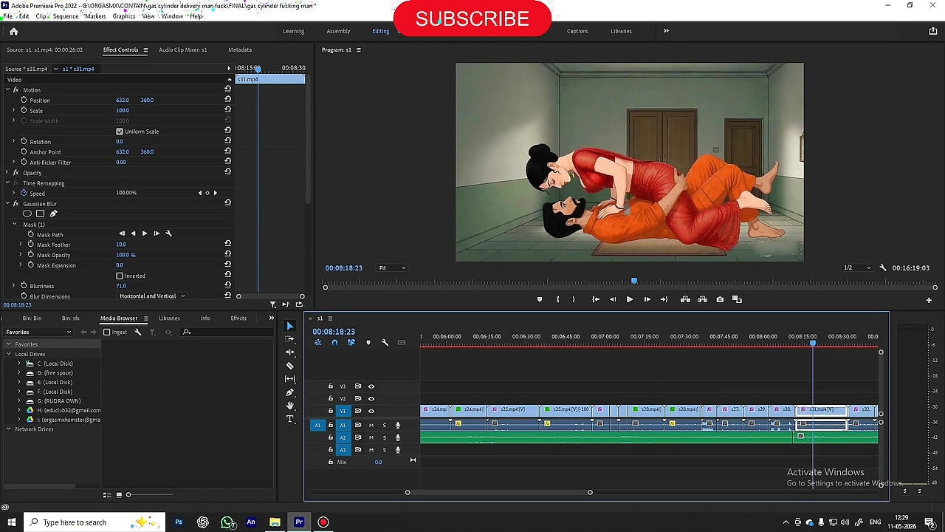The width and height of the screenshot is (945, 532).
Task: Solo audio track A2
Action: [x=384, y=437]
